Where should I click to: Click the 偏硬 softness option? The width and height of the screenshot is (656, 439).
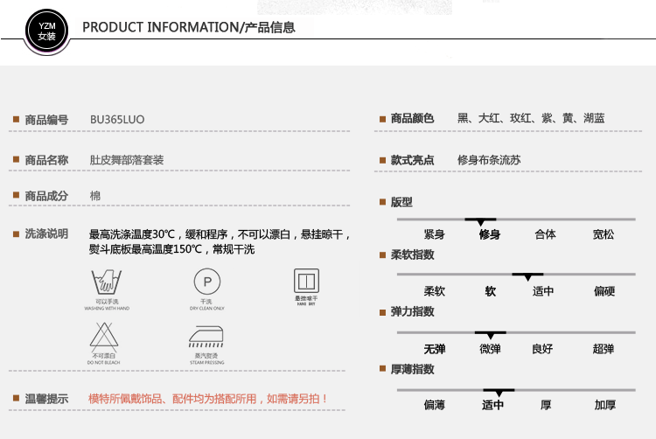point(604,291)
